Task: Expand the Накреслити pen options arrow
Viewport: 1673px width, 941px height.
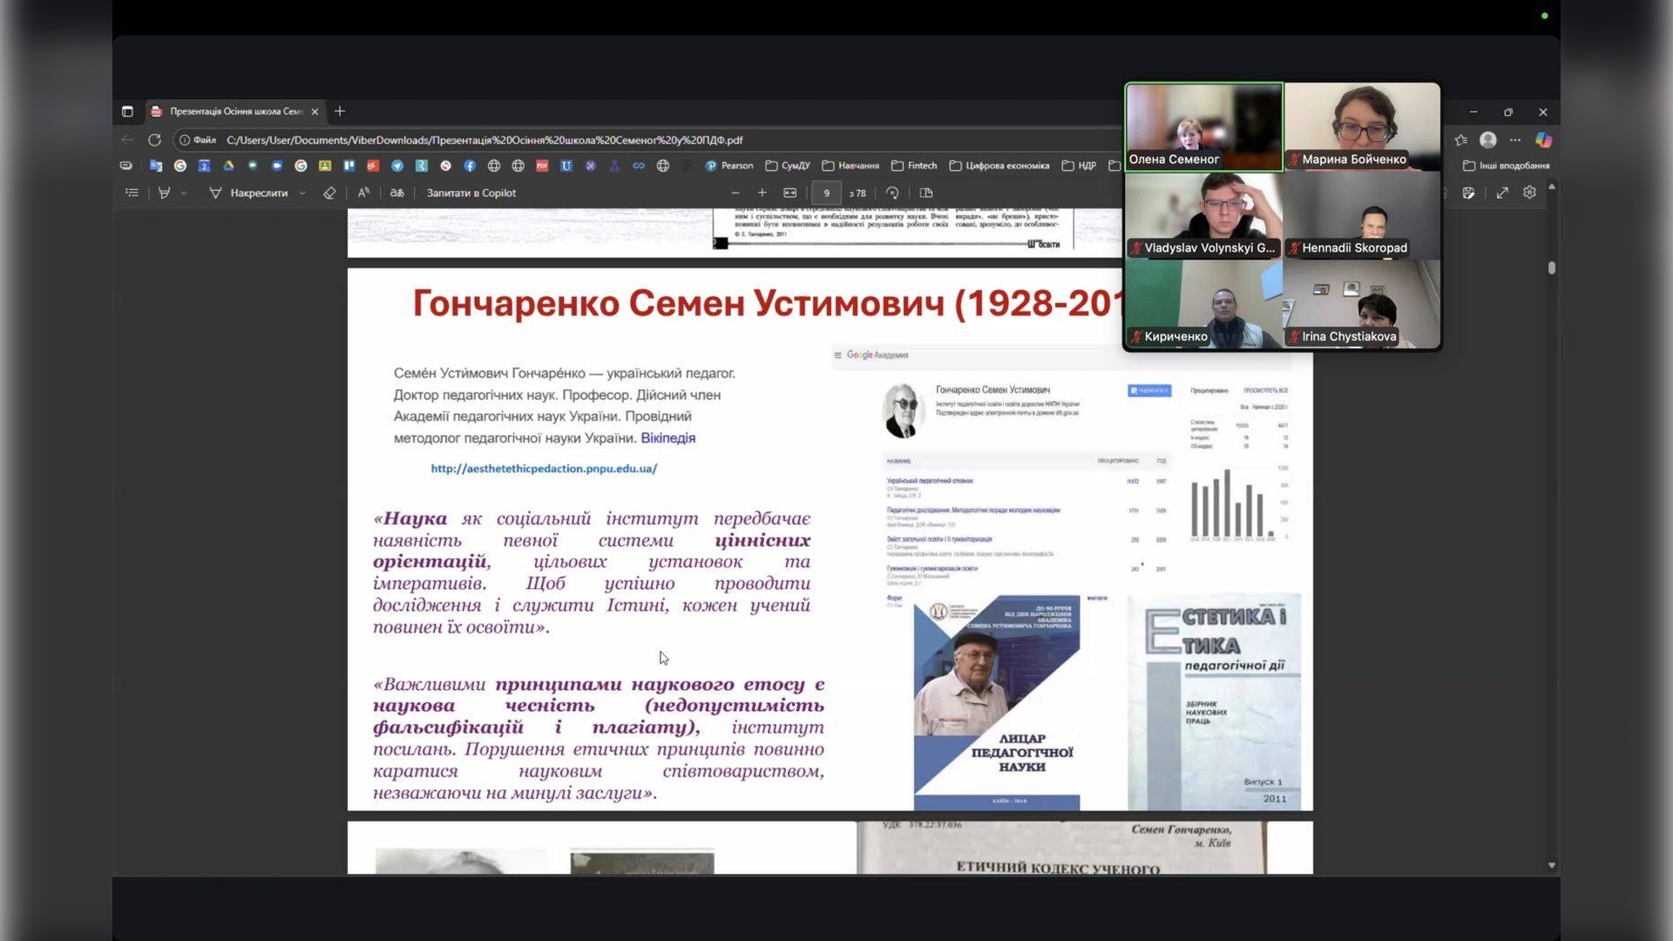Action: click(x=302, y=193)
